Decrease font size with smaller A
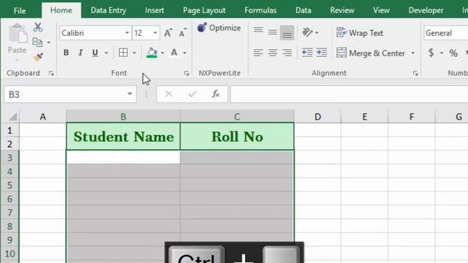Image resolution: width=468 pixels, height=263 pixels. coord(183,33)
